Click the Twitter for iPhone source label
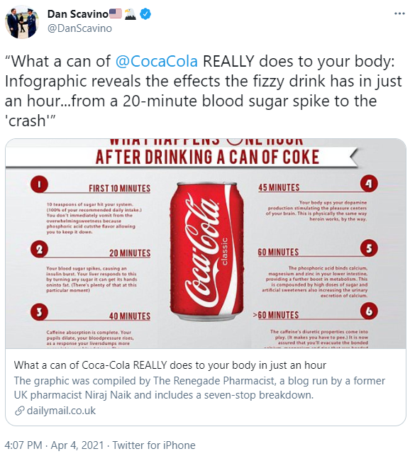Viewport: 410px width, 461px height. pos(154,445)
